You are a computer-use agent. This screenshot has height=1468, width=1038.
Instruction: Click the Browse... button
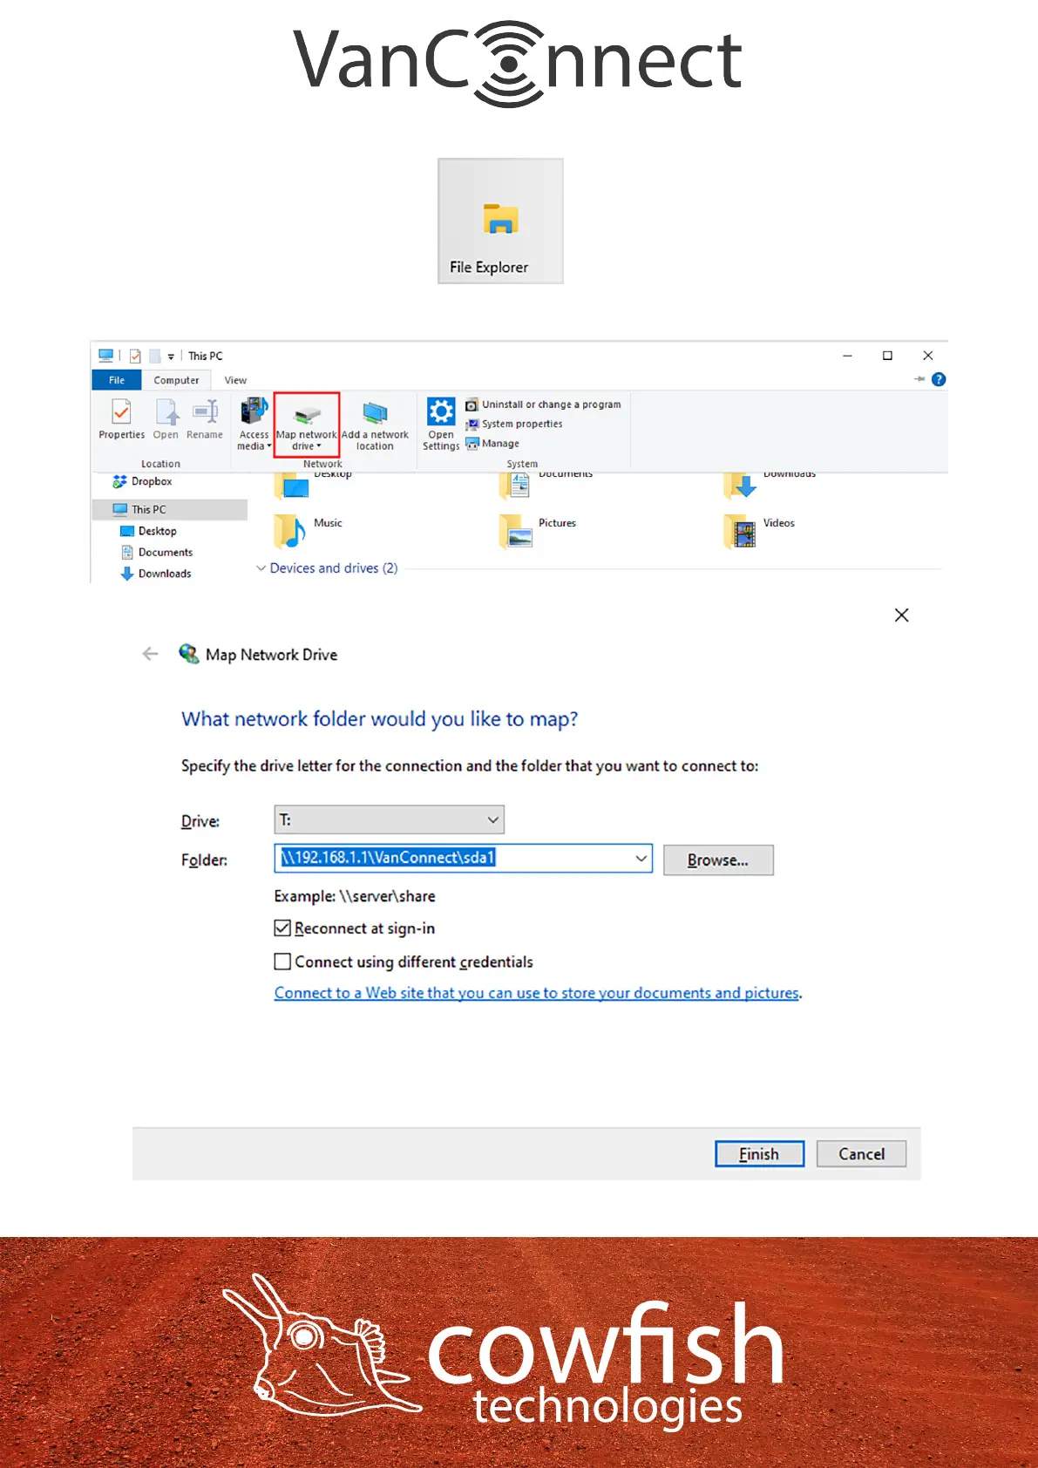pyautogui.click(x=718, y=860)
